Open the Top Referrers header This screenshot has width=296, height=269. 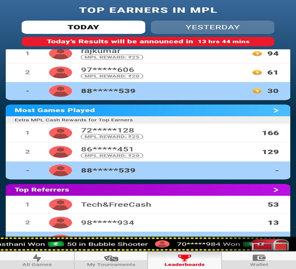(148, 190)
